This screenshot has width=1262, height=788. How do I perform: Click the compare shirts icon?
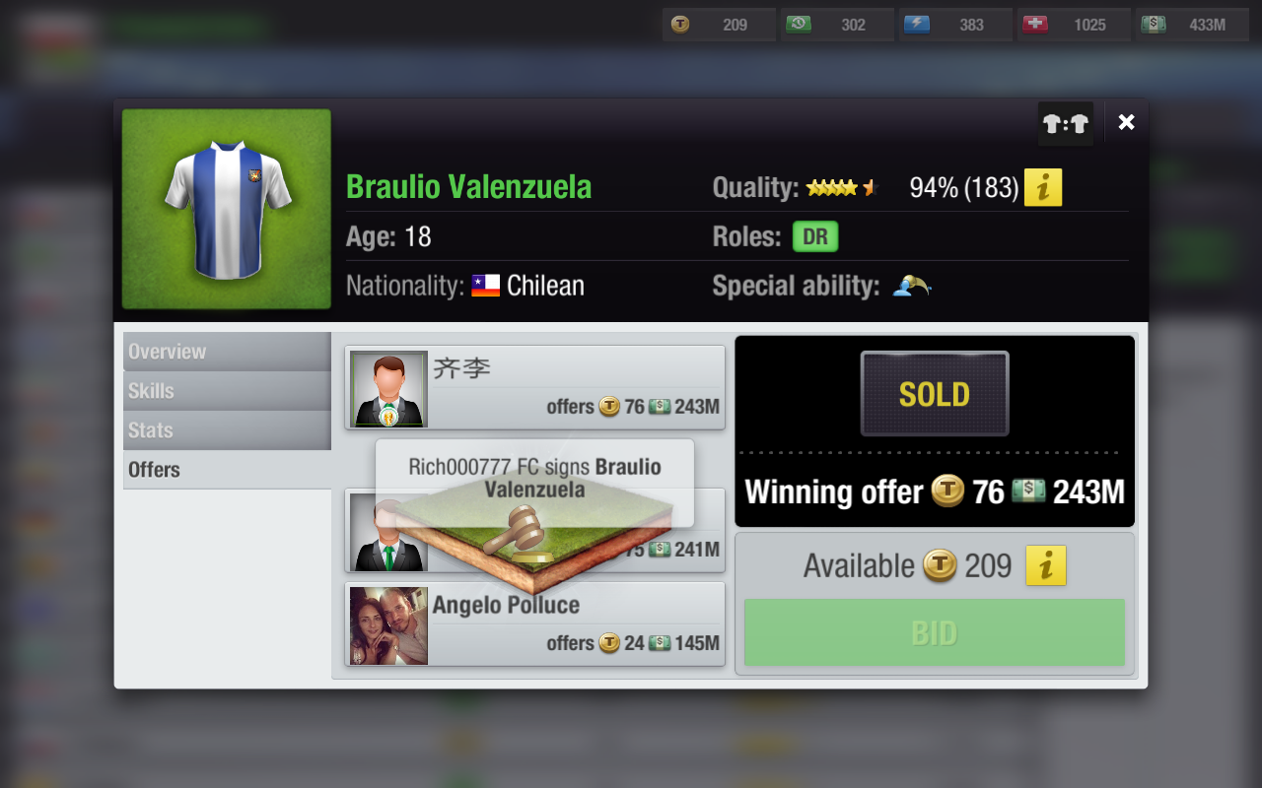click(x=1066, y=123)
